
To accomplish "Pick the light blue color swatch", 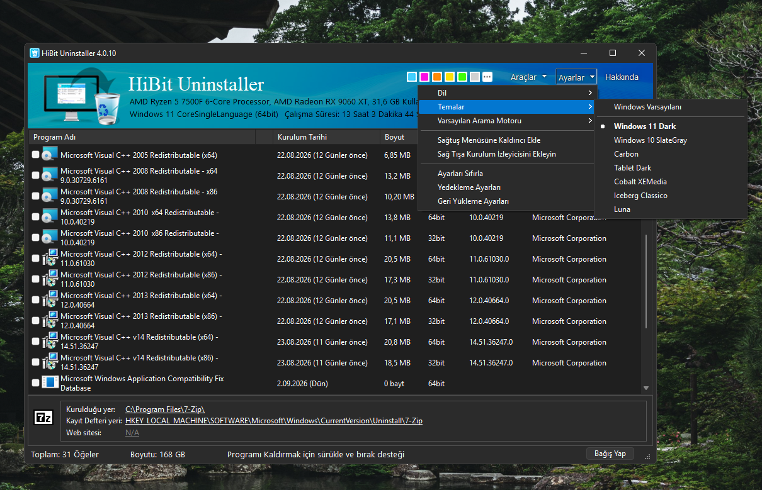I will click(x=412, y=77).
